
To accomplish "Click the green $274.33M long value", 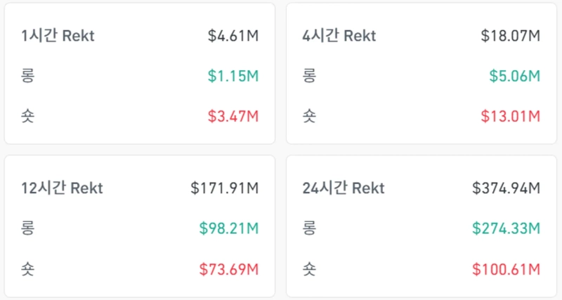I will pos(506,228).
